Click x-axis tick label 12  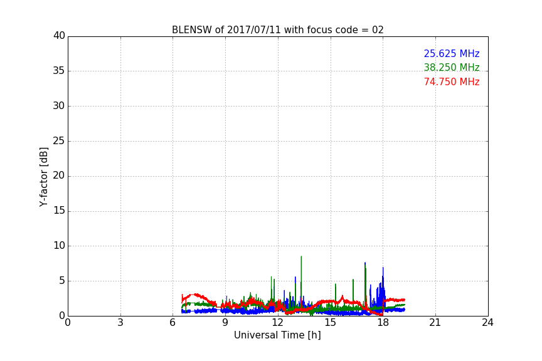[277, 323]
